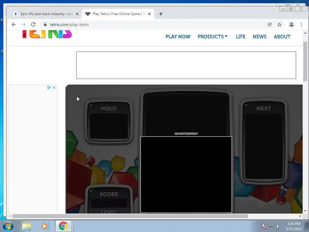The height and width of the screenshot is (232, 309).
Task: Open the network icon in the system tray
Action: pyautogui.click(x=271, y=226)
